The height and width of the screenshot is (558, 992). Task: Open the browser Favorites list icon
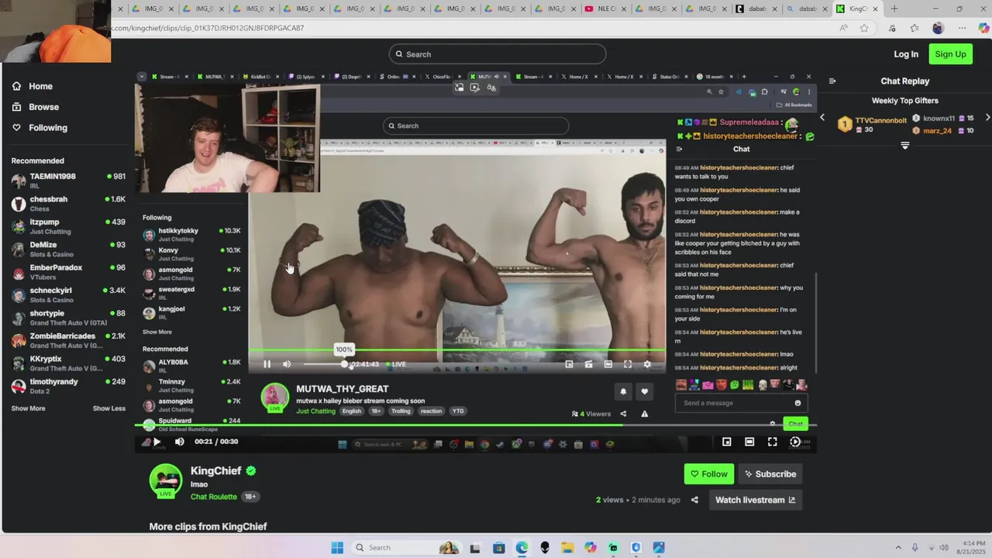click(914, 28)
